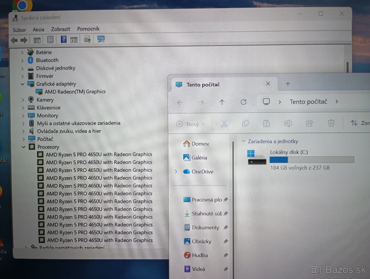
Task: Expand the Firmvér node
Action: click(x=22, y=76)
